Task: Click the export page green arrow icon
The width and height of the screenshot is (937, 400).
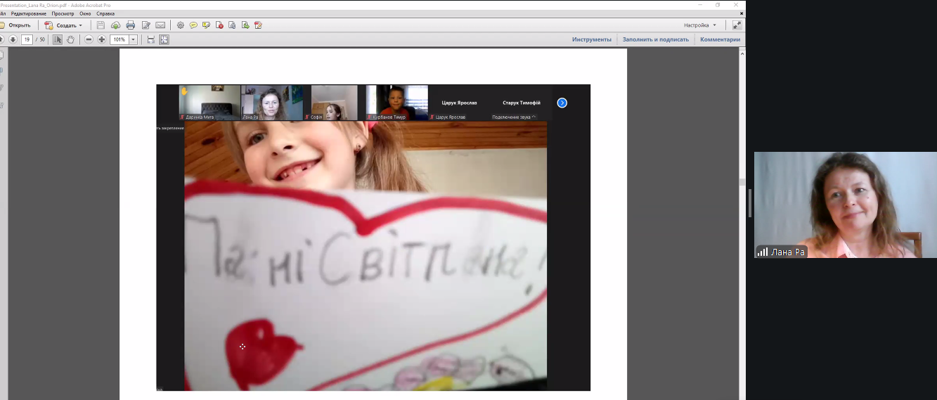Action: click(245, 25)
